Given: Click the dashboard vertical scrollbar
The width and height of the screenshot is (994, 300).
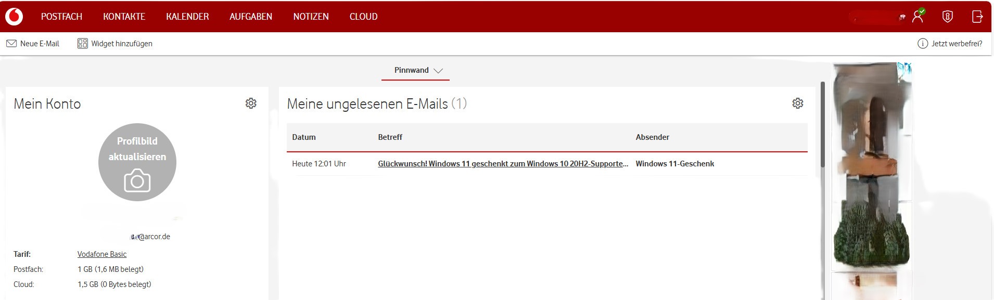Looking at the screenshot, I should point(823,125).
